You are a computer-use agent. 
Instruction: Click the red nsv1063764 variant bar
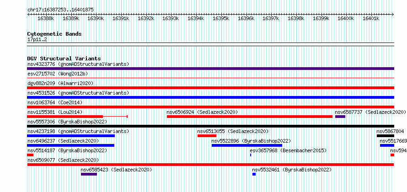pos(210,107)
